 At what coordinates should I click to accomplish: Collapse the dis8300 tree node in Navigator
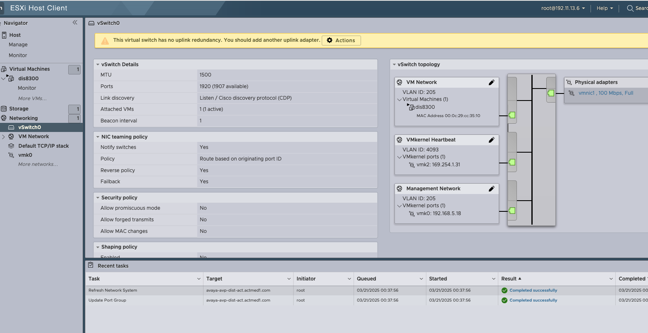pyautogui.click(x=3, y=79)
